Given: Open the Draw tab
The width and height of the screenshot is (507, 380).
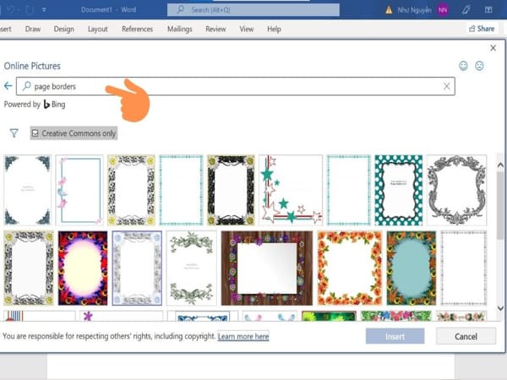Looking at the screenshot, I should [x=33, y=29].
